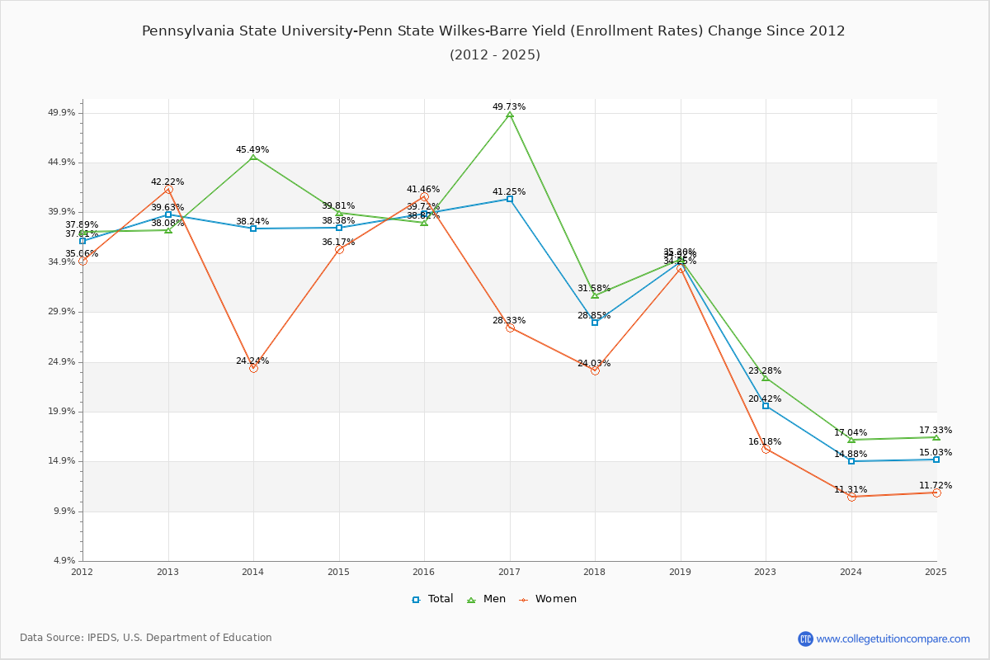The height and width of the screenshot is (660, 990).
Task: Select the Men 2024 data point 17.04%
Action: 851,440
